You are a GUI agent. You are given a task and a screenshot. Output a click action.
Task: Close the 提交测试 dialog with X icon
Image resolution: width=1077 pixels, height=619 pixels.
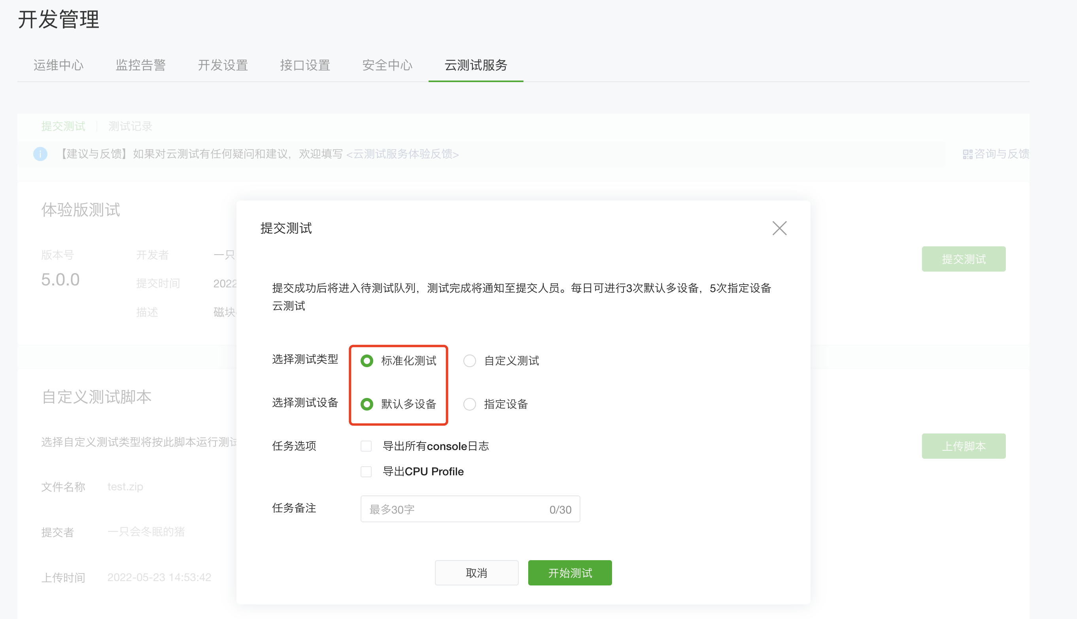coord(779,228)
